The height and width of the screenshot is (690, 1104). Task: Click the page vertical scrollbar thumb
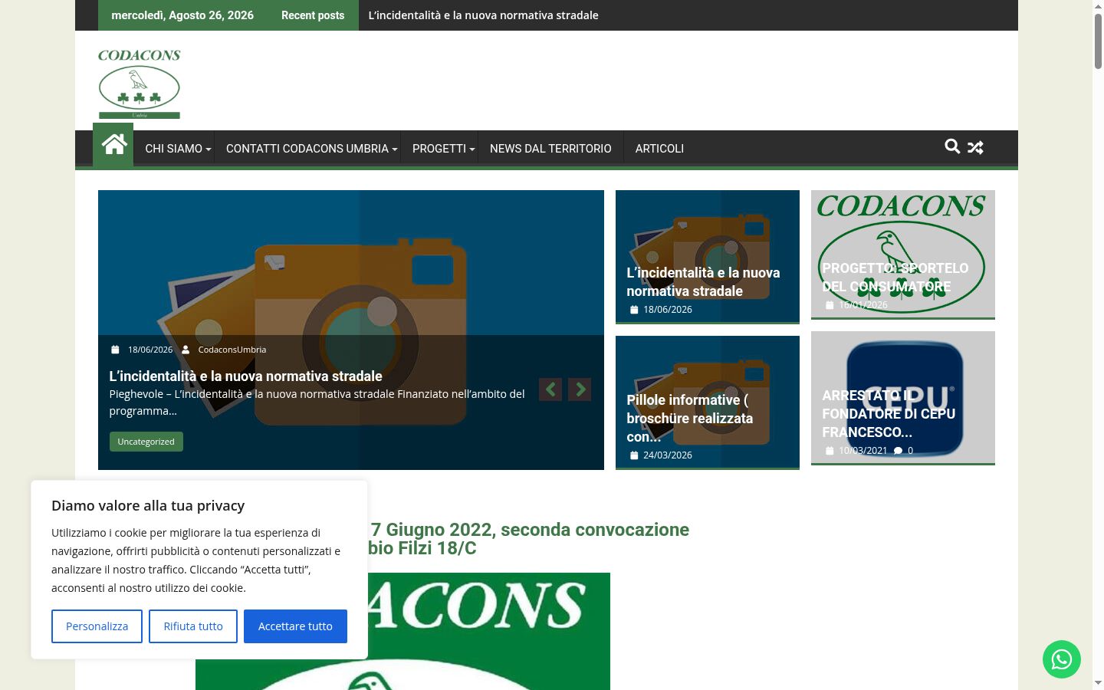coord(1098,41)
